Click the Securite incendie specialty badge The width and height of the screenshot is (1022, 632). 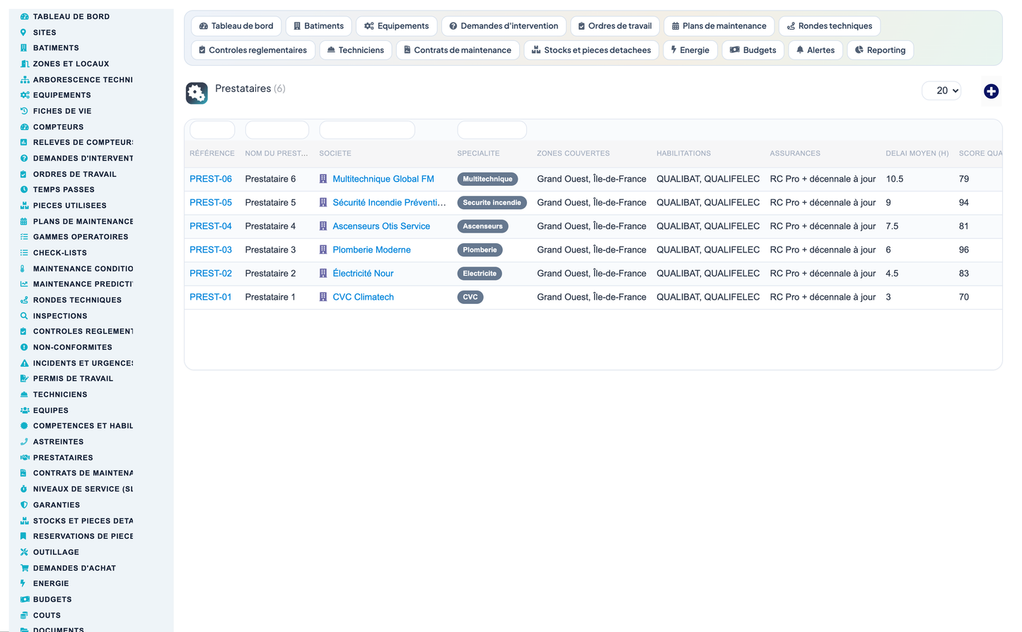pyautogui.click(x=492, y=203)
